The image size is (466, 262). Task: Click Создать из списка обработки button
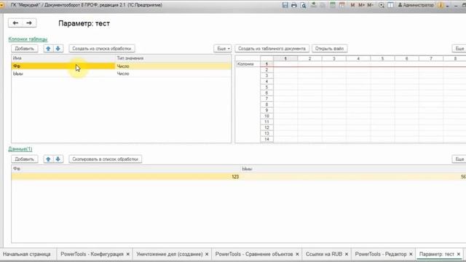(102, 49)
